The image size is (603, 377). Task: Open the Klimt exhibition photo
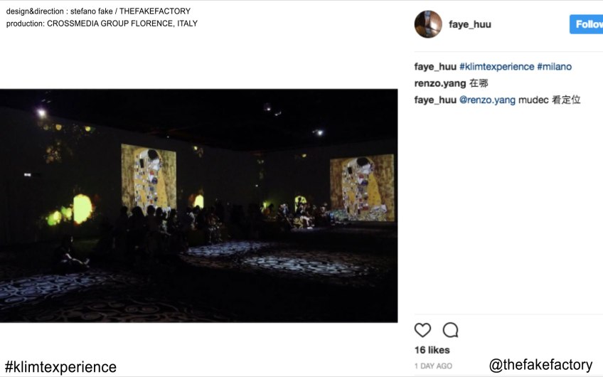pos(198,205)
